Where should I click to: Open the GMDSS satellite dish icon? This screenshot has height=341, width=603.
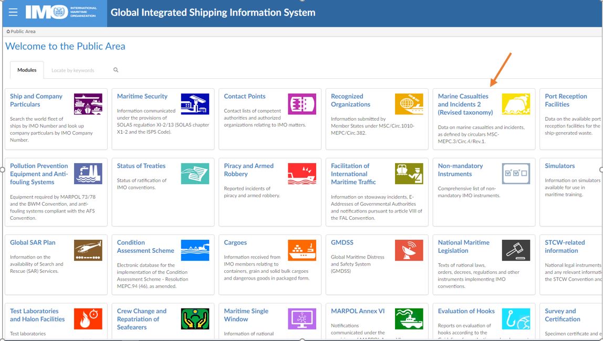click(409, 250)
